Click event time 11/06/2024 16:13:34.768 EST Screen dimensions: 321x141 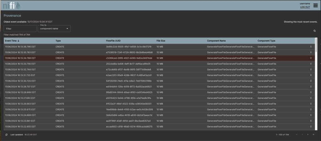click(x=20, y=58)
